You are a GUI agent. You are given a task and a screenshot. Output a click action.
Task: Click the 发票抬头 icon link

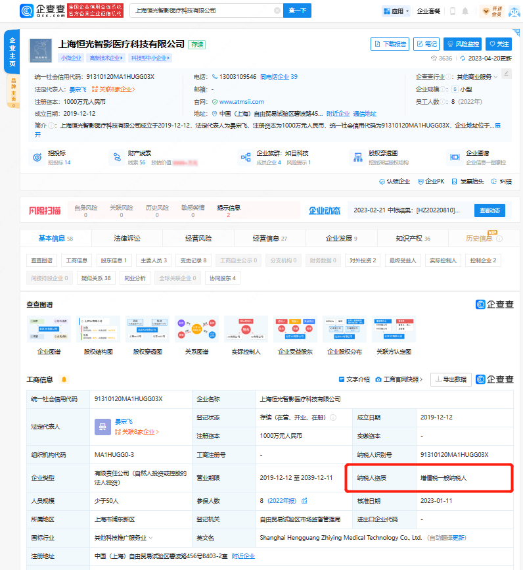point(468,181)
